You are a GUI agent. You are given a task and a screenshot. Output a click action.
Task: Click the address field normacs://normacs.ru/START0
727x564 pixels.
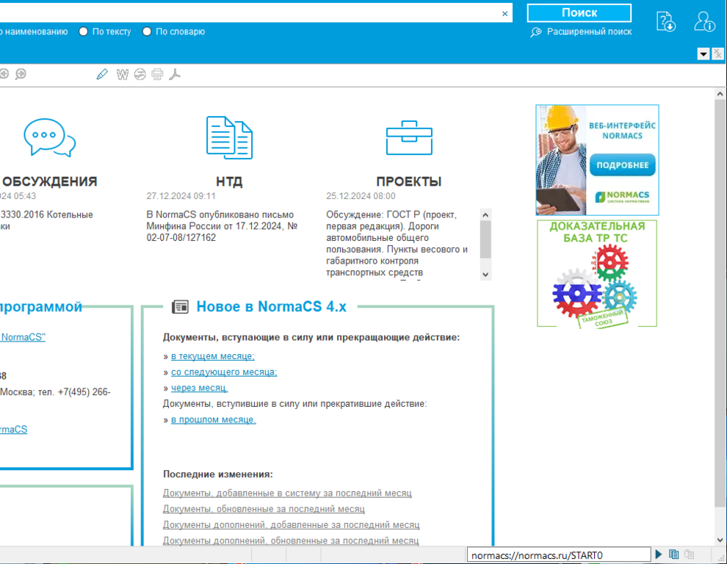[x=559, y=555]
